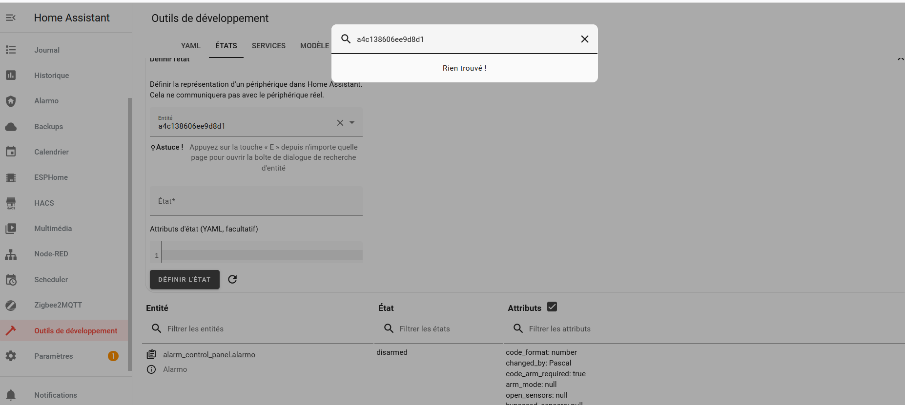The width and height of the screenshot is (905, 405).
Task: Close the entity search dialog
Action: (585, 39)
